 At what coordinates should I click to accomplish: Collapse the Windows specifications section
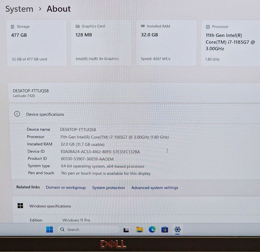click(x=136, y=206)
